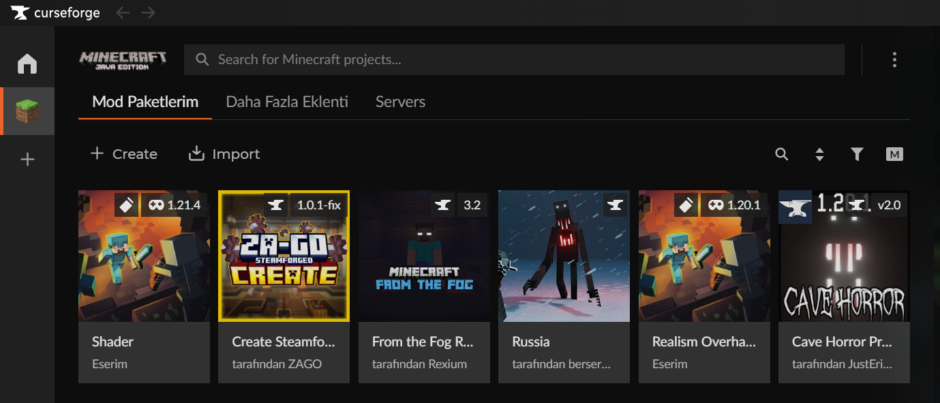This screenshot has width=940, height=403.
Task: Click the Cave Horror Pr... title text
Action: point(842,342)
